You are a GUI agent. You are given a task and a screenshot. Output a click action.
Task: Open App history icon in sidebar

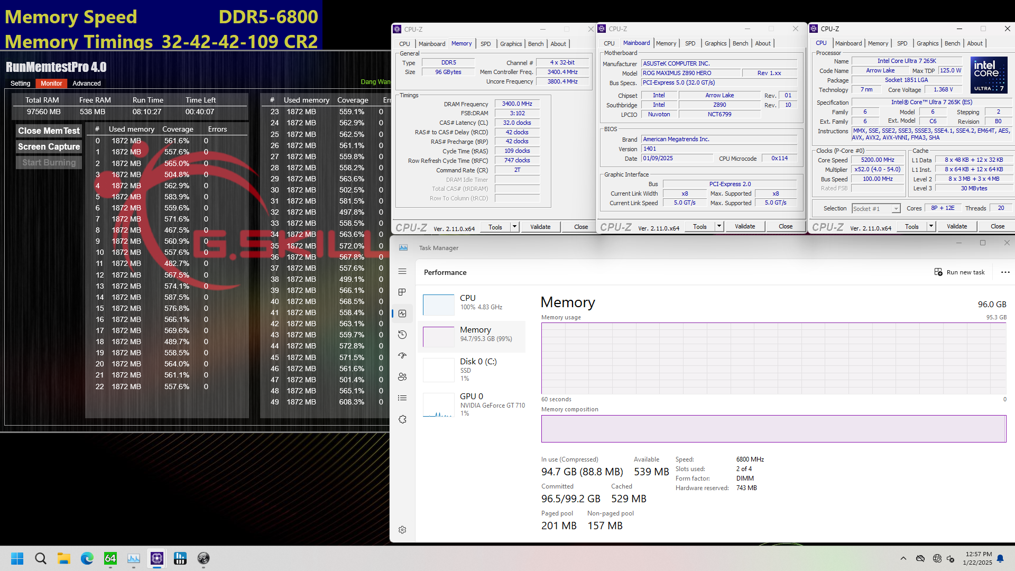[402, 335]
